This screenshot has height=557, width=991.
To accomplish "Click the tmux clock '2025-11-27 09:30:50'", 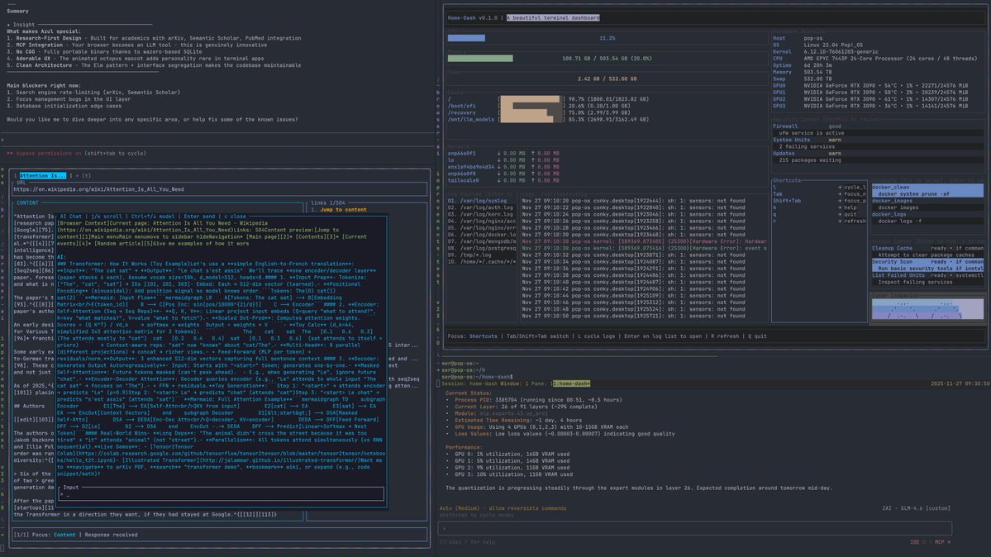I will pyautogui.click(x=960, y=383).
